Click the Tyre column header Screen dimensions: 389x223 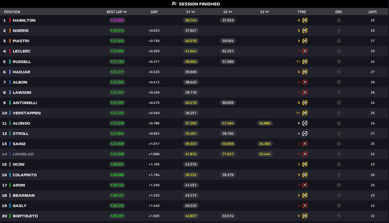click(x=302, y=12)
